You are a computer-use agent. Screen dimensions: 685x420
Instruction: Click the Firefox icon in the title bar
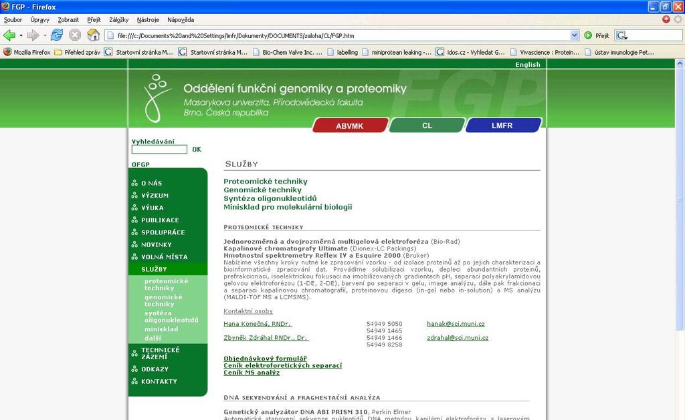5,7
